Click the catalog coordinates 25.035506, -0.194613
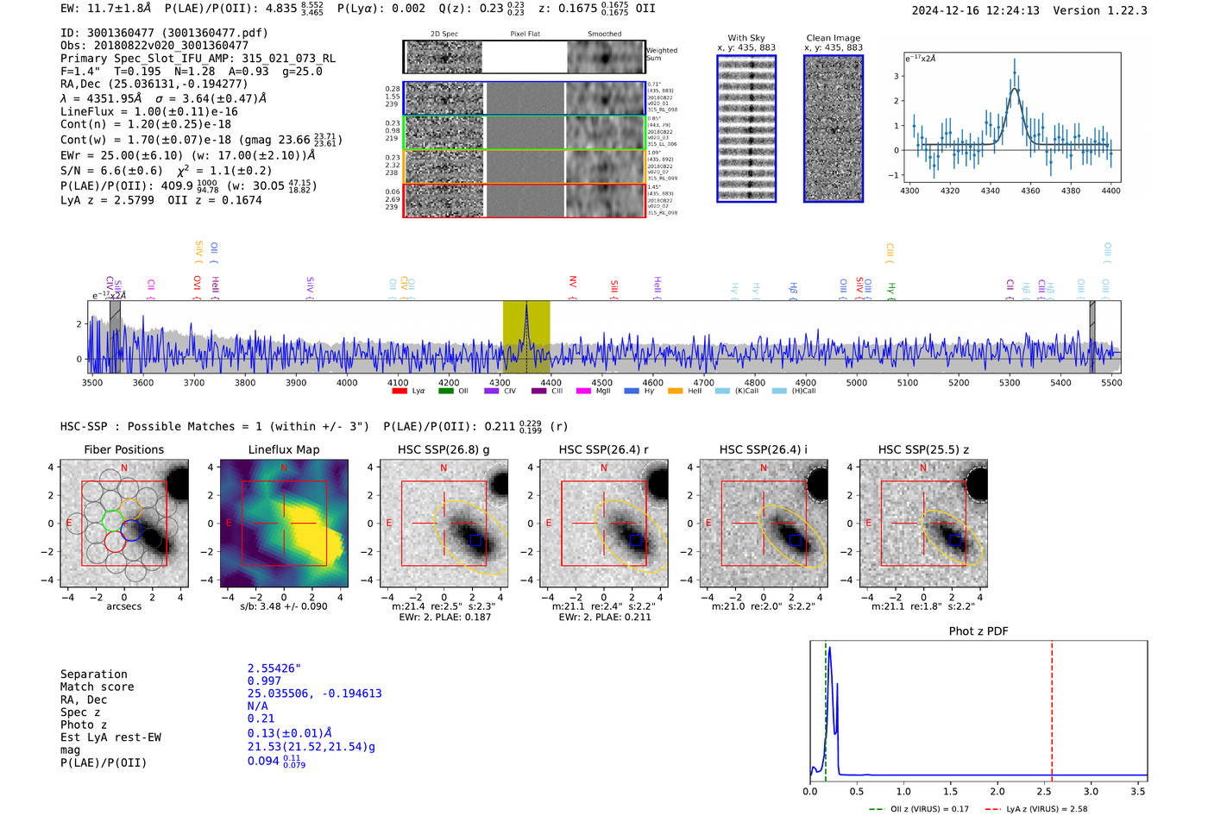1208x822 pixels. pyautogui.click(x=314, y=693)
